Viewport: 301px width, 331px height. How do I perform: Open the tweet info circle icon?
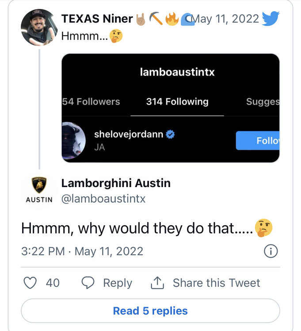coord(271,251)
